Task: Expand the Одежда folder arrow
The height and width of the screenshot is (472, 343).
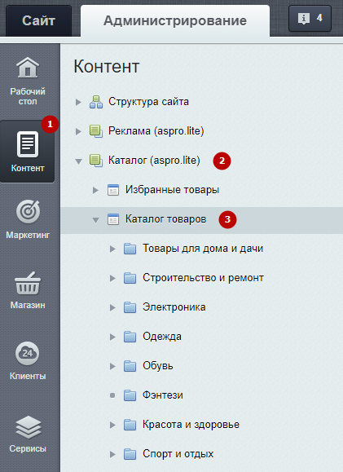Action: [x=112, y=337]
